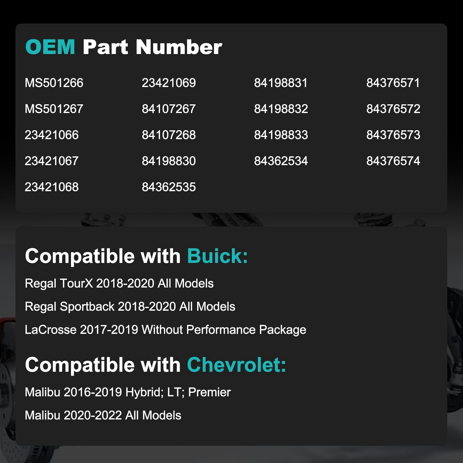Click part number 84362534

[x=281, y=161]
